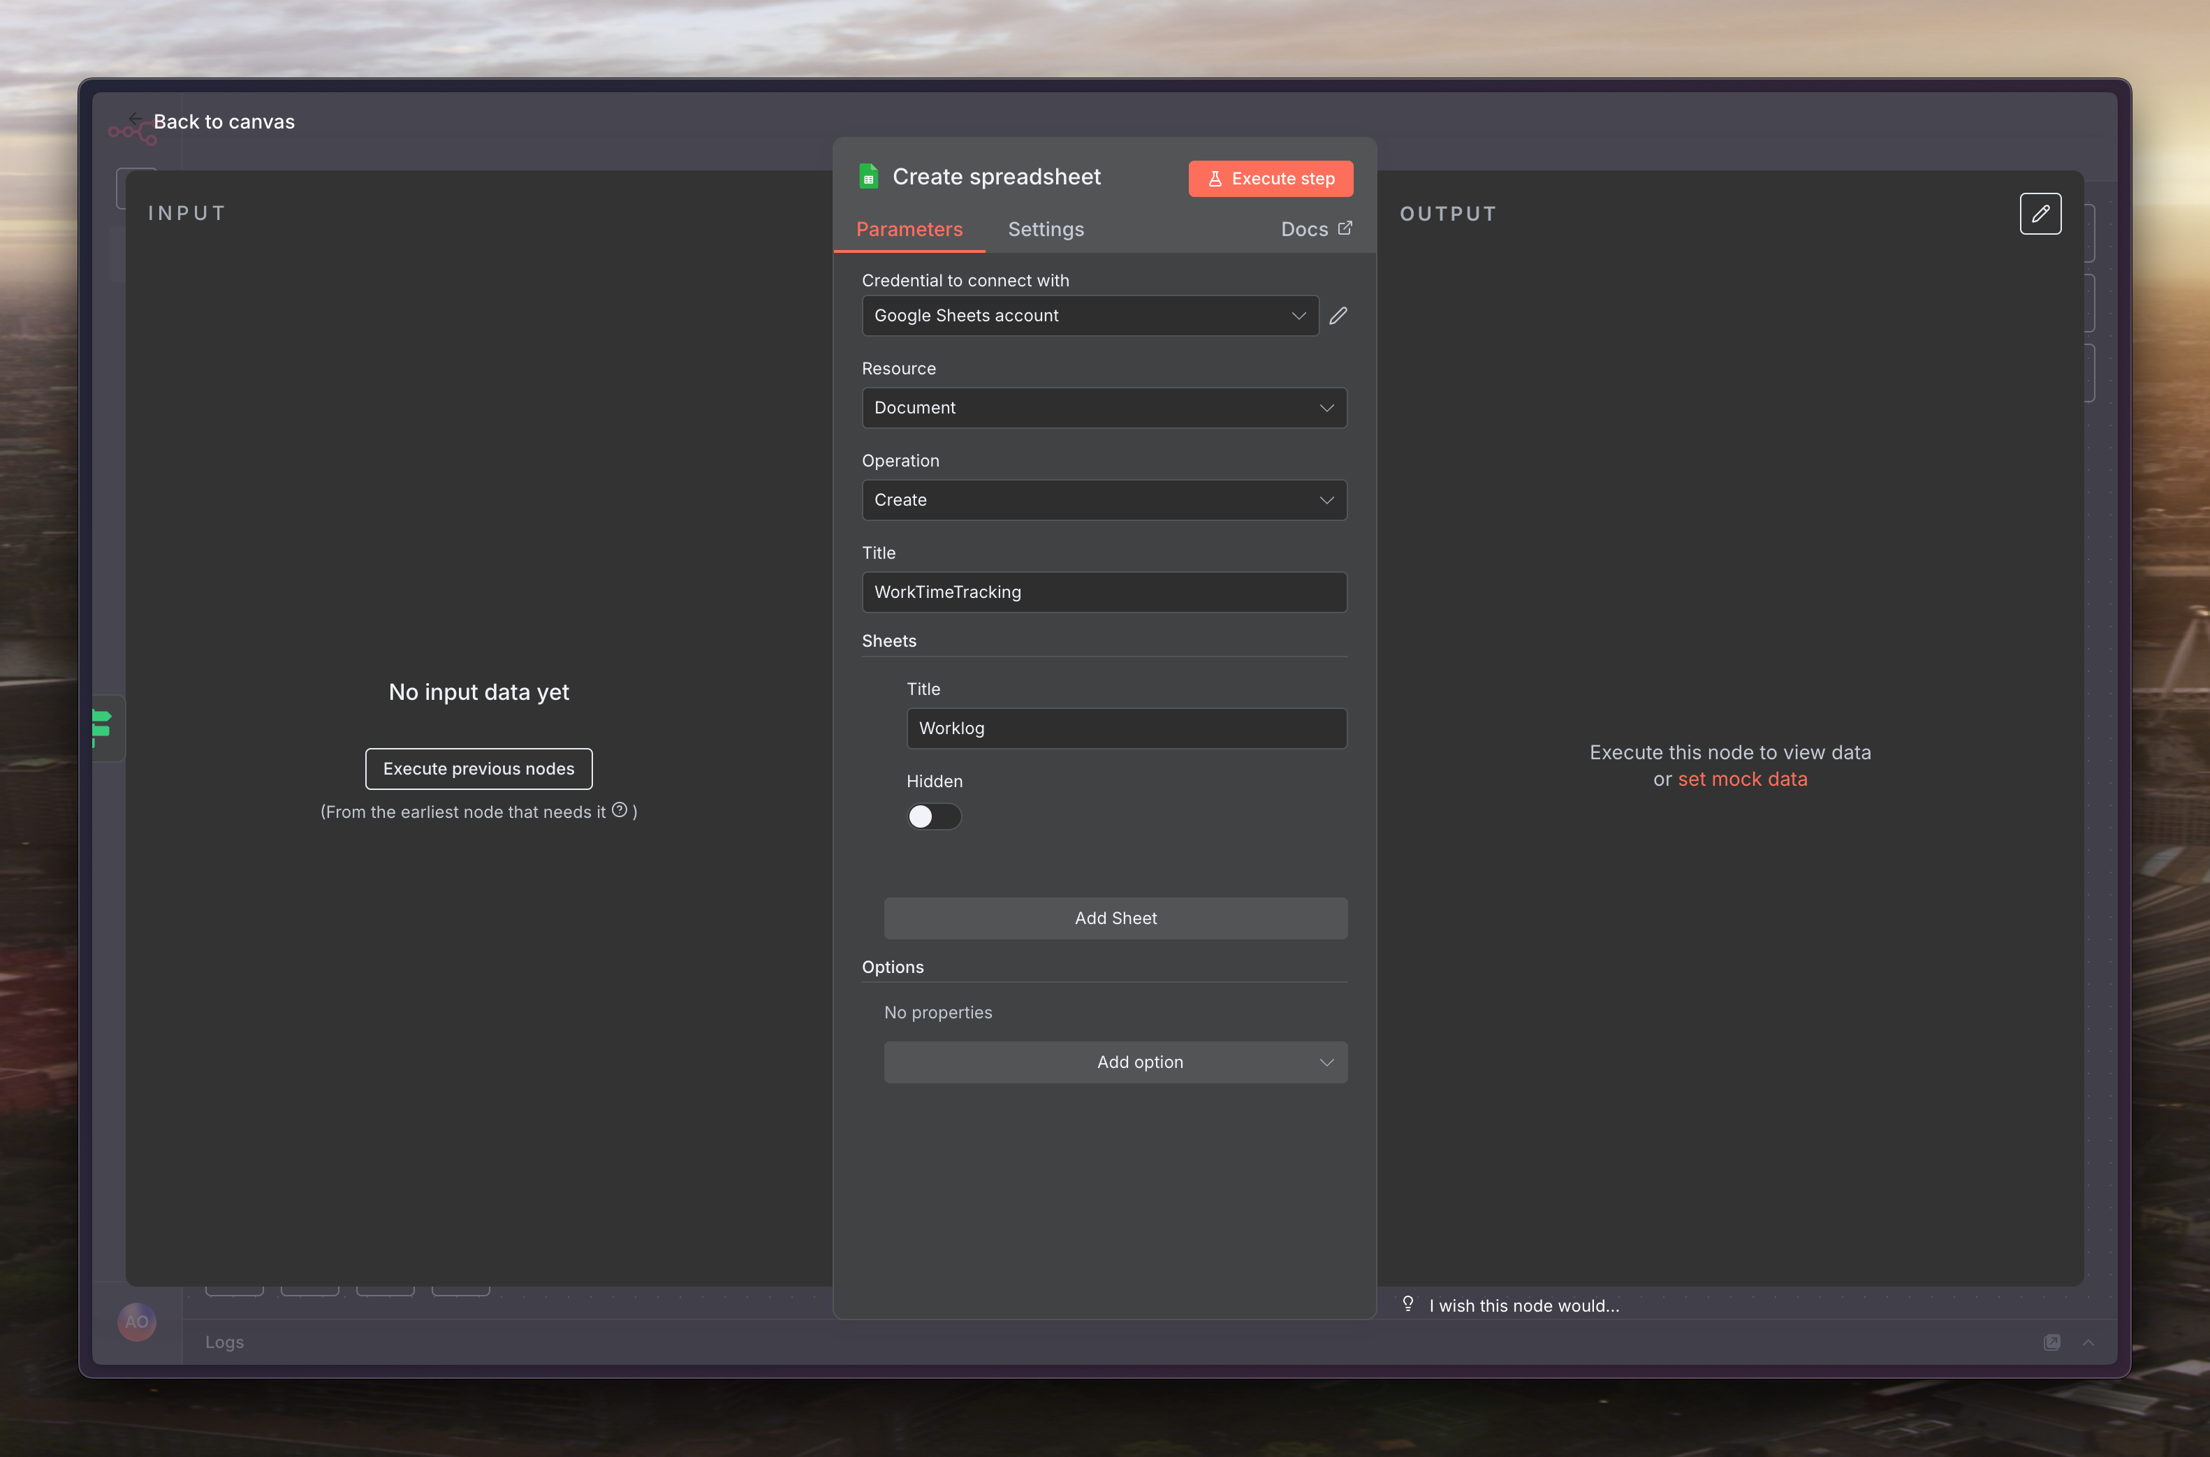This screenshot has width=2210, height=1457.
Task: Click the lightbulb feedback icon
Action: pos(1408,1305)
